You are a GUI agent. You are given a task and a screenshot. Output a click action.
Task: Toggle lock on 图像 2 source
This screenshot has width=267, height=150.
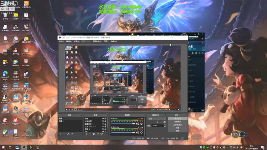coord(105,129)
